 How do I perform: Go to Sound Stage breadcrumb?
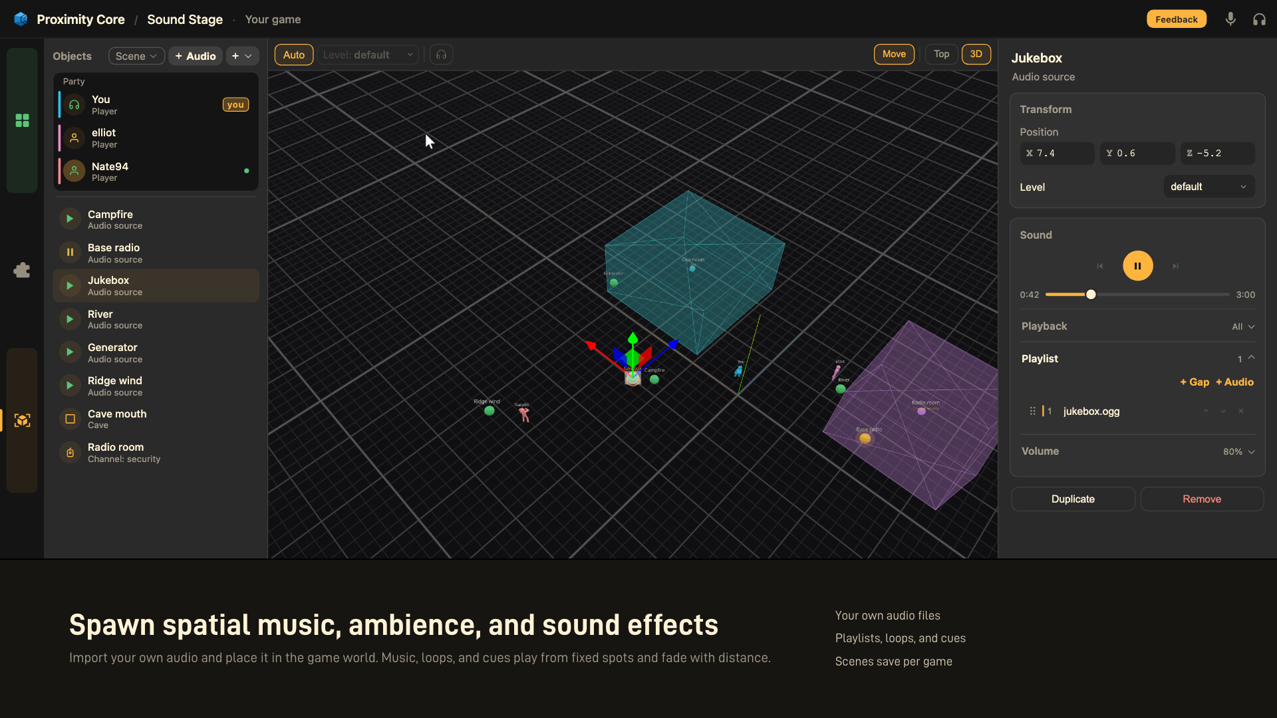tap(185, 19)
